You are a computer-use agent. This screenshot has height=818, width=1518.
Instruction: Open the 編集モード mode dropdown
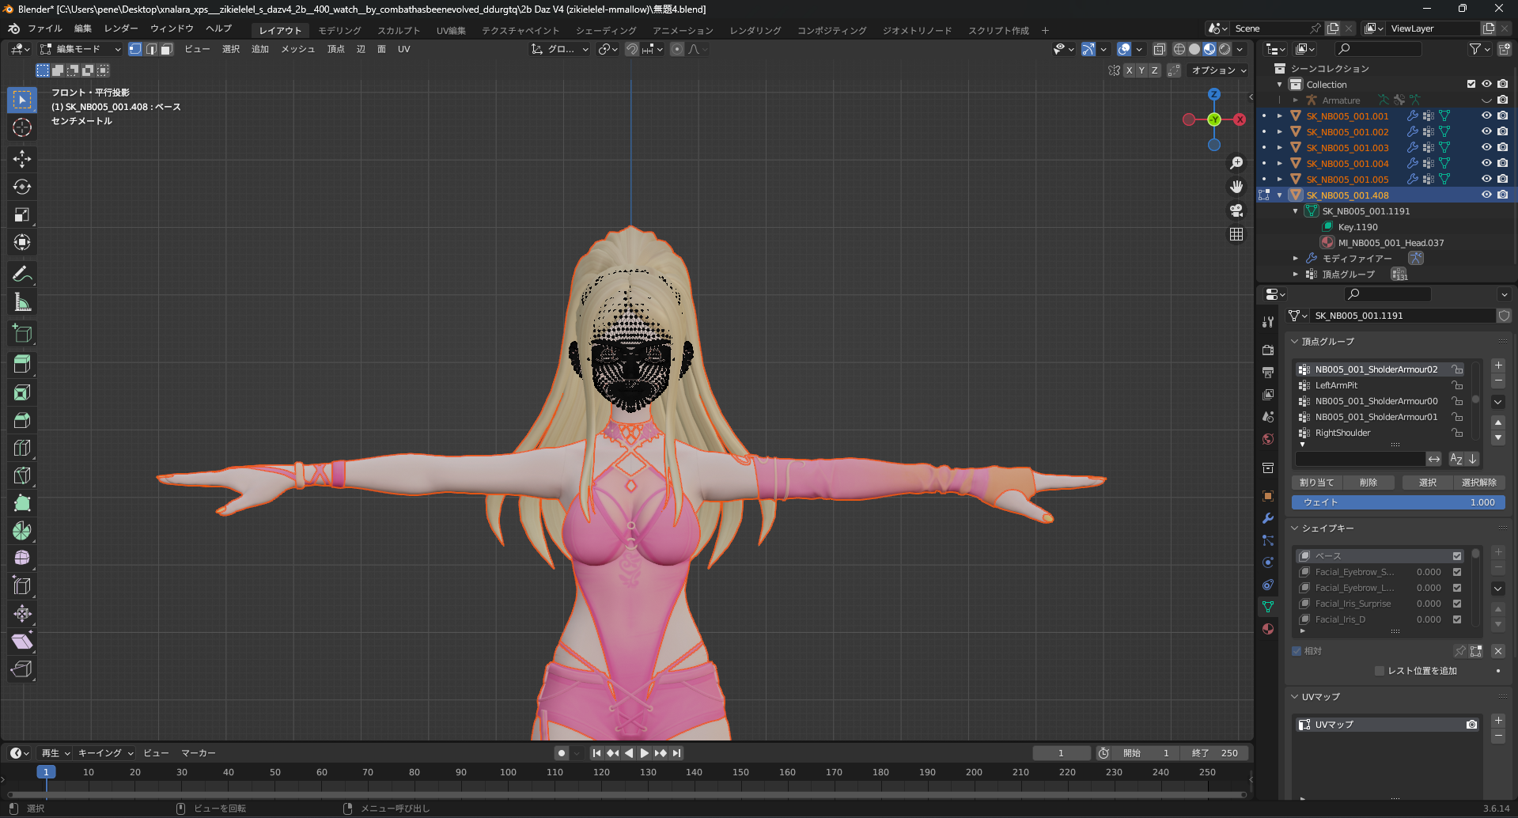point(80,49)
